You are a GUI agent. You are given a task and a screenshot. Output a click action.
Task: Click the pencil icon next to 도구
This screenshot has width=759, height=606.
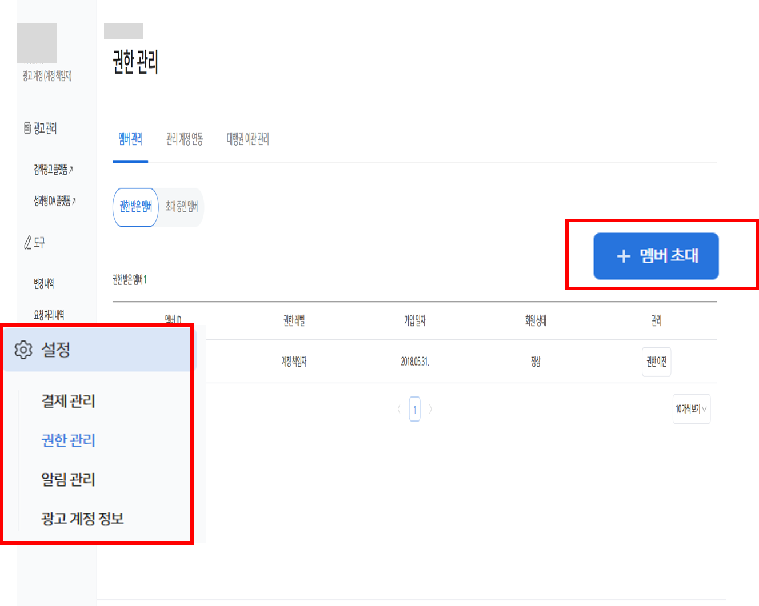(27, 243)
